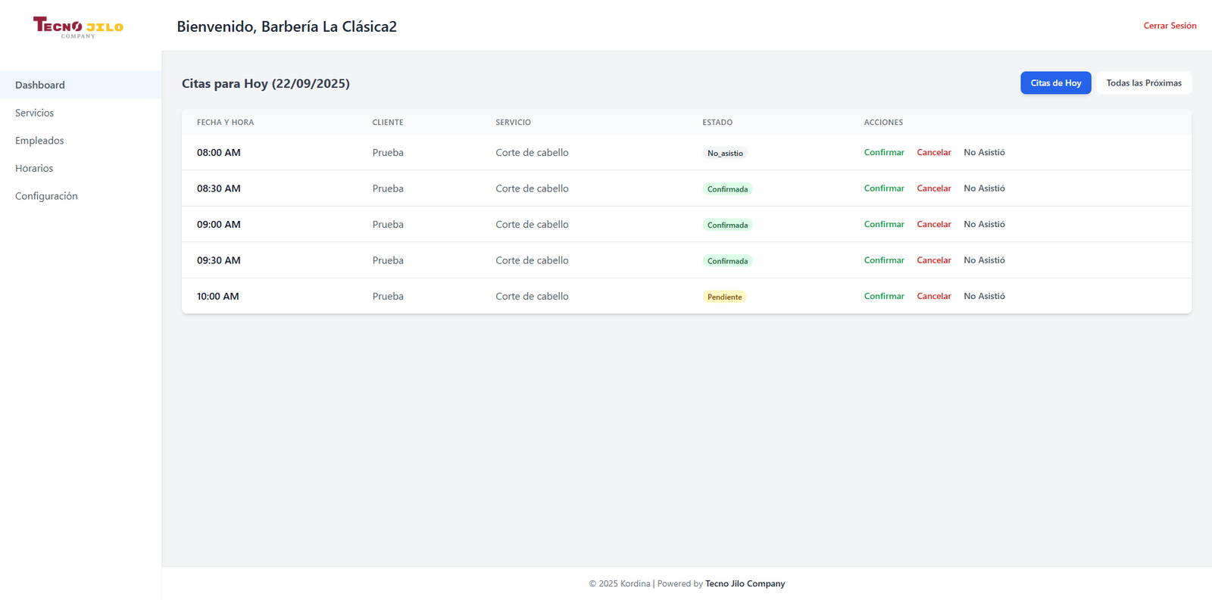
Task: Click the Pendiente status badge
Action: pyautogui.click(x=724, y=297)
